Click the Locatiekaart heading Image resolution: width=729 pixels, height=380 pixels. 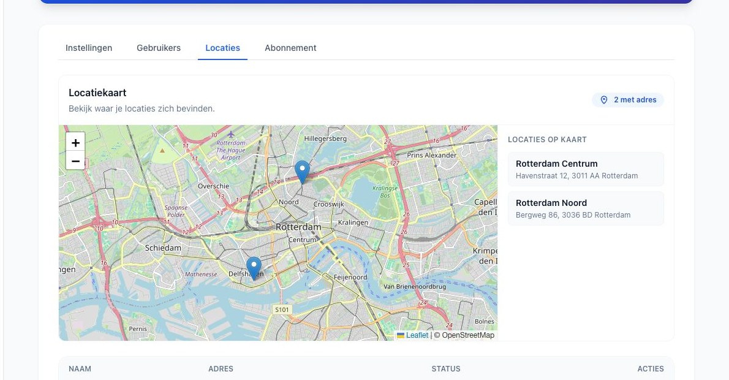(97, 93)
